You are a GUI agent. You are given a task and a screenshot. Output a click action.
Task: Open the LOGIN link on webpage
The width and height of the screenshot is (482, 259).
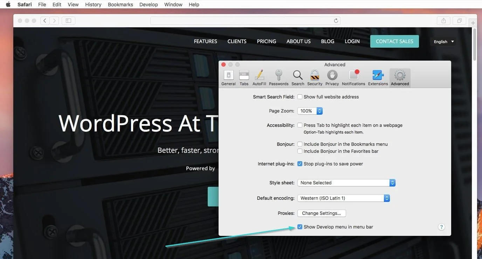[x=352, y=41]
